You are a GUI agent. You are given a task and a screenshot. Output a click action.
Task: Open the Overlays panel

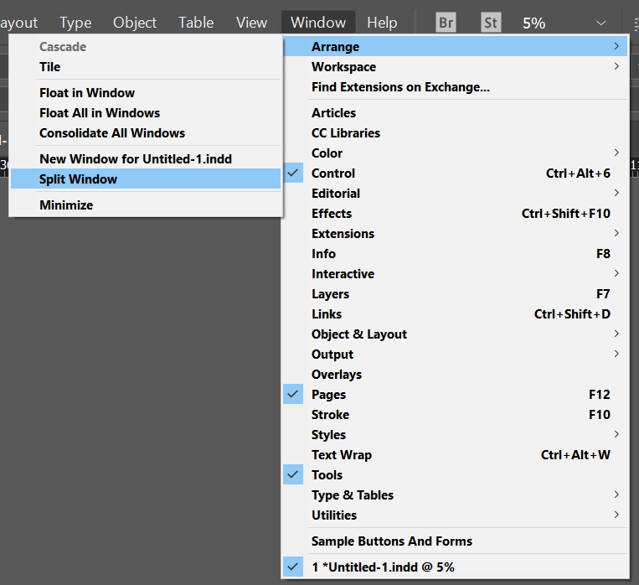tap(456, 375)
